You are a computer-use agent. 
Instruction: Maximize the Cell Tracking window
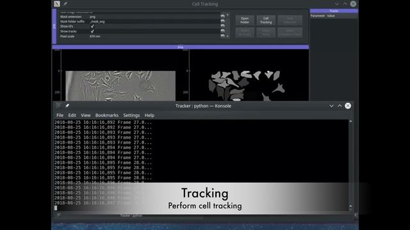click(345, 4)
